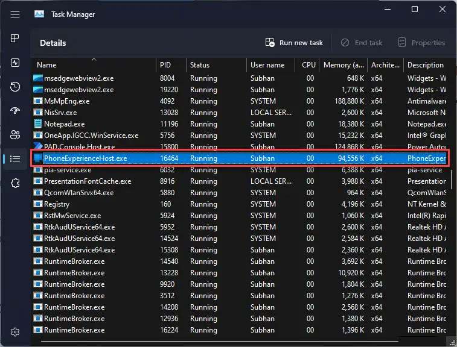
Task: Click the Task Manager title bar app icon
Action: coord(39,14)
